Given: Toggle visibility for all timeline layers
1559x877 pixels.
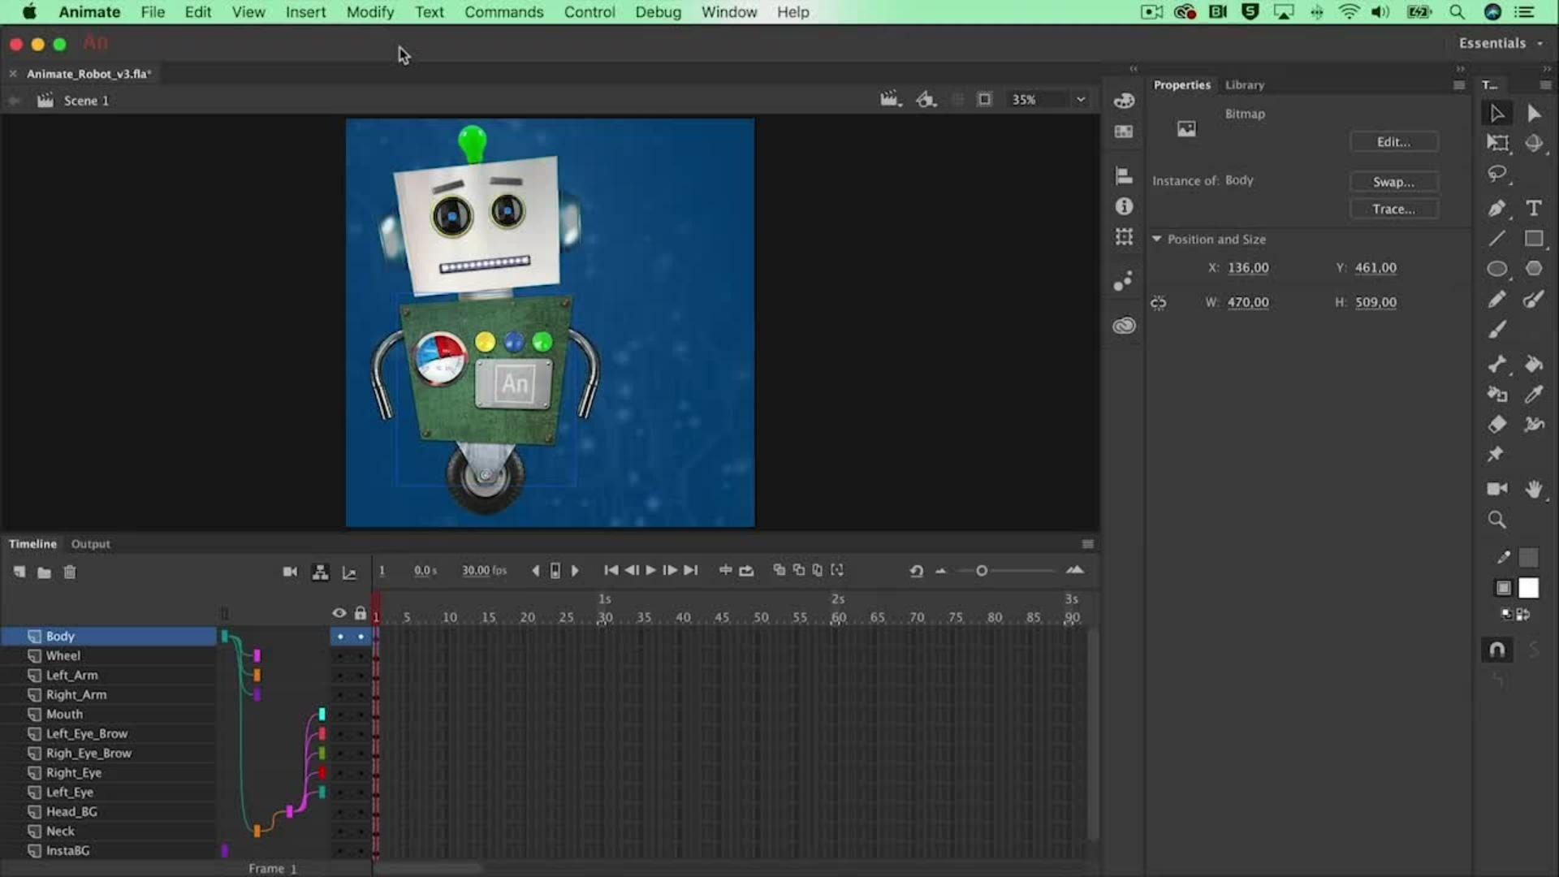Looking at the screenshot, I should tap(339, 613).
